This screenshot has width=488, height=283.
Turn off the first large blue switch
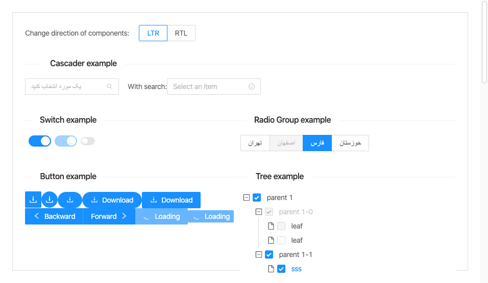tap(40, 141)
